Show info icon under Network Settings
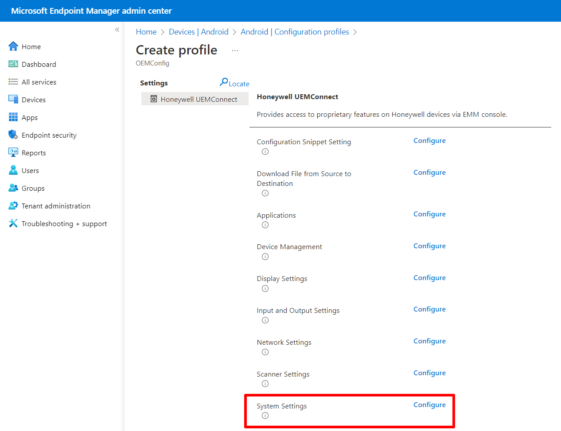This screenshot has height=431, width=561. [x=265, y=352]
